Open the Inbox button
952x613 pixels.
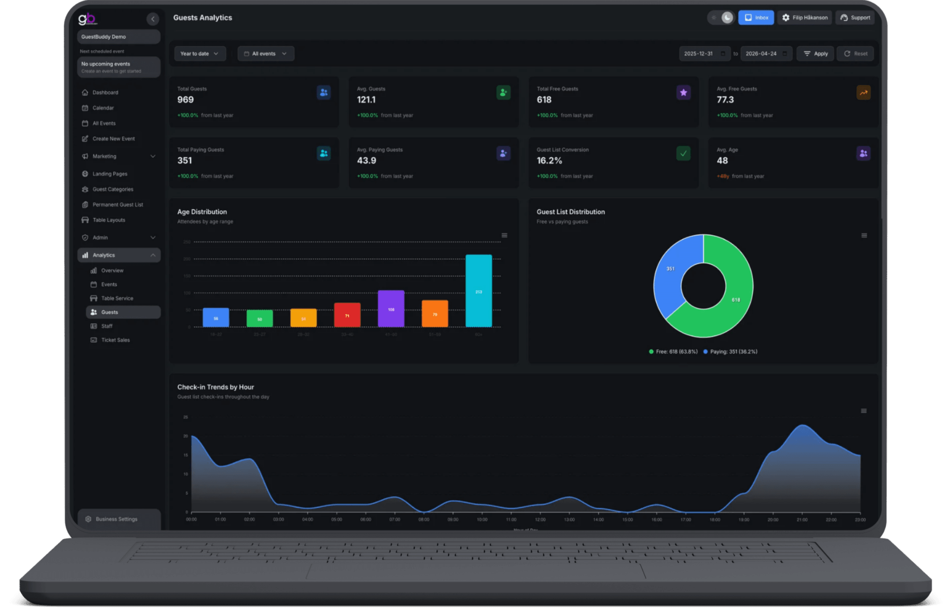point(756,18)
